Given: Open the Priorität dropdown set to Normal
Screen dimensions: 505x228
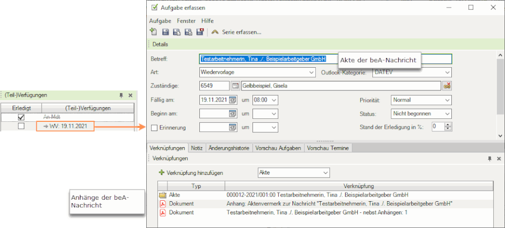Looking at the screenshot, I should coord(446,100).
